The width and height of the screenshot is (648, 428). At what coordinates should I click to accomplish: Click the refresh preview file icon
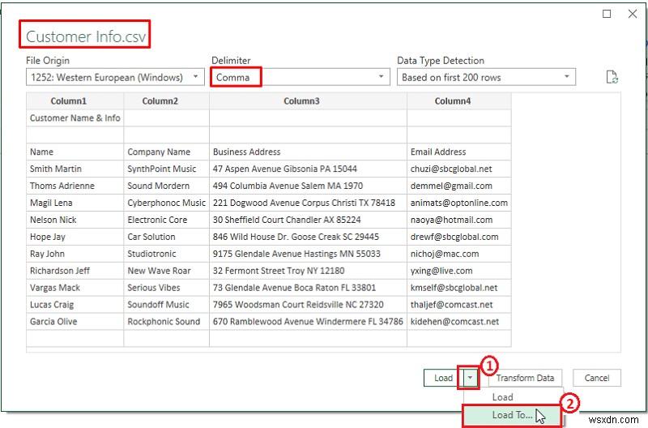tap(612, 77)
